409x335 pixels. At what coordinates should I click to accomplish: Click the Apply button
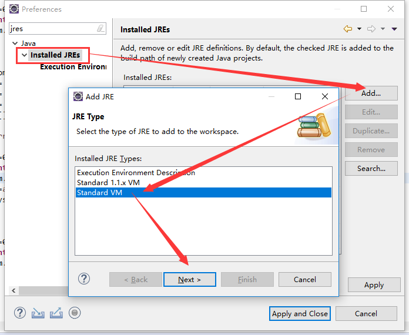pyautogui.click(x=374, y=285)
